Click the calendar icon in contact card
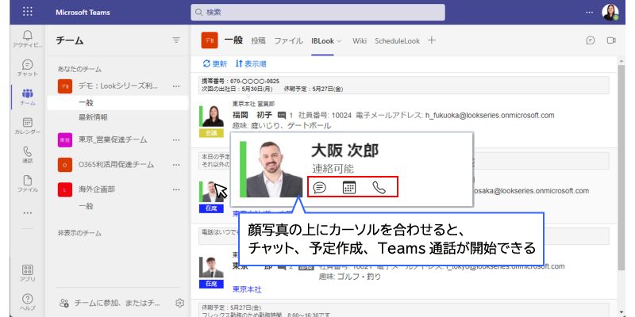Image resolution: width=635 pixels, height=317 pixels. (349, 188)
